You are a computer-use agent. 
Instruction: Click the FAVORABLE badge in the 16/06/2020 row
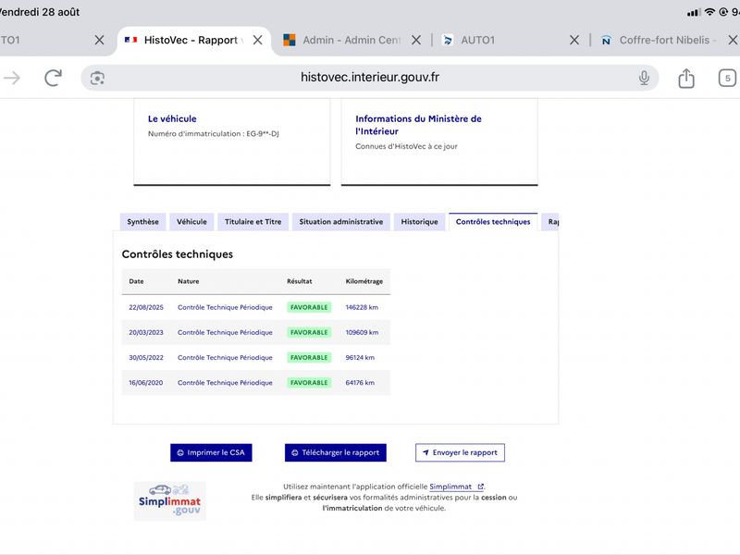309,383
